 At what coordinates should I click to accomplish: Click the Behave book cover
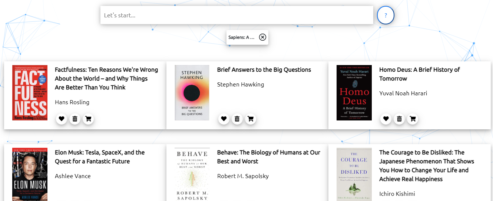point(192,174)
